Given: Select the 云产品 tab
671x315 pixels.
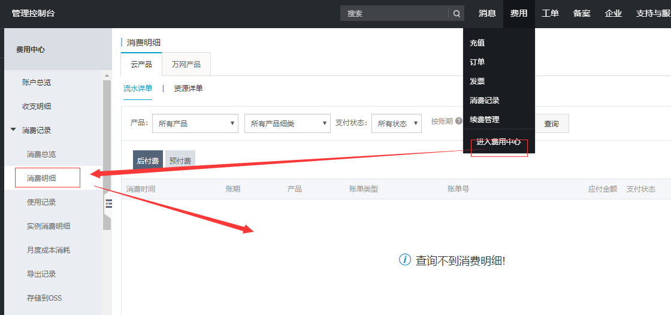Looking at the screenshot, I should point(141,65).
